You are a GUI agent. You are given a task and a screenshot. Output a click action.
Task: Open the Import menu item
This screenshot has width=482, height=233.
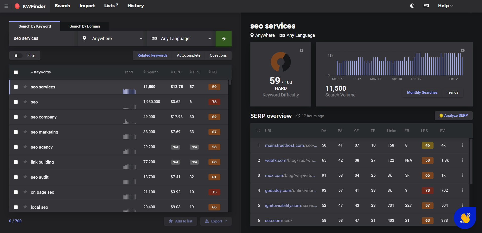tap(87, 6)
